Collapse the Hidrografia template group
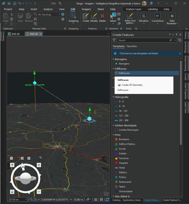The width and height of the screenshot is (189, 204). click(x=113, y=97)
